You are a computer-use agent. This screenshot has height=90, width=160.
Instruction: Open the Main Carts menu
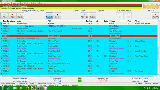click(20, 3)
